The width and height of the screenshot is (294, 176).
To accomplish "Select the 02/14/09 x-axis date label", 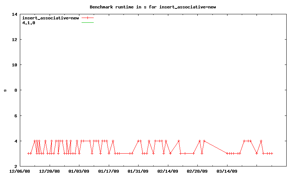I will click(168, 171).
